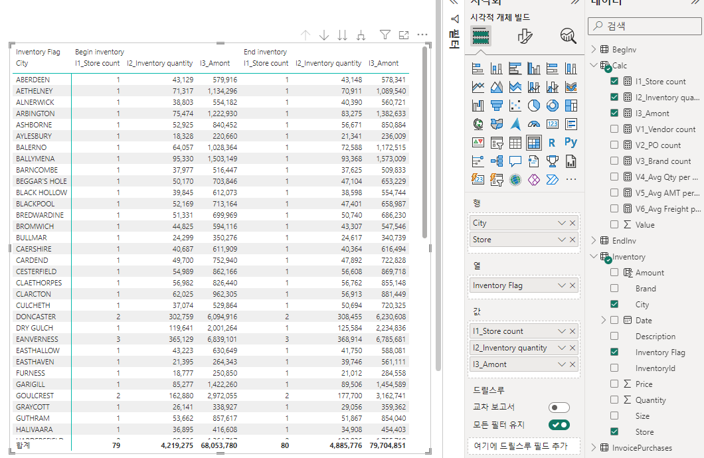This screenshot has width=704, height=458.
Task: Choose the line chart visual
Action: pyautogui.click(x=478, y=87)
